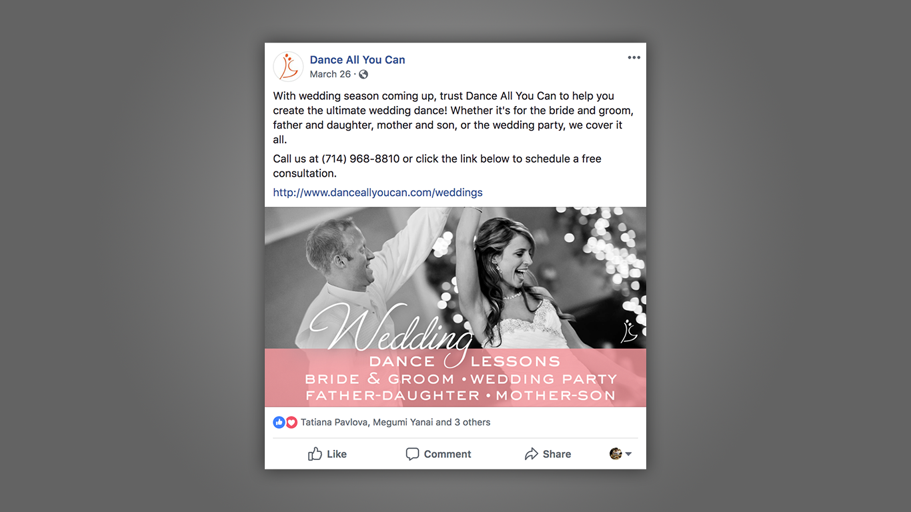The width and height of the screenshot is (911, 512).
Task: Click the public globe privacy icon
Action: [363, 75]
